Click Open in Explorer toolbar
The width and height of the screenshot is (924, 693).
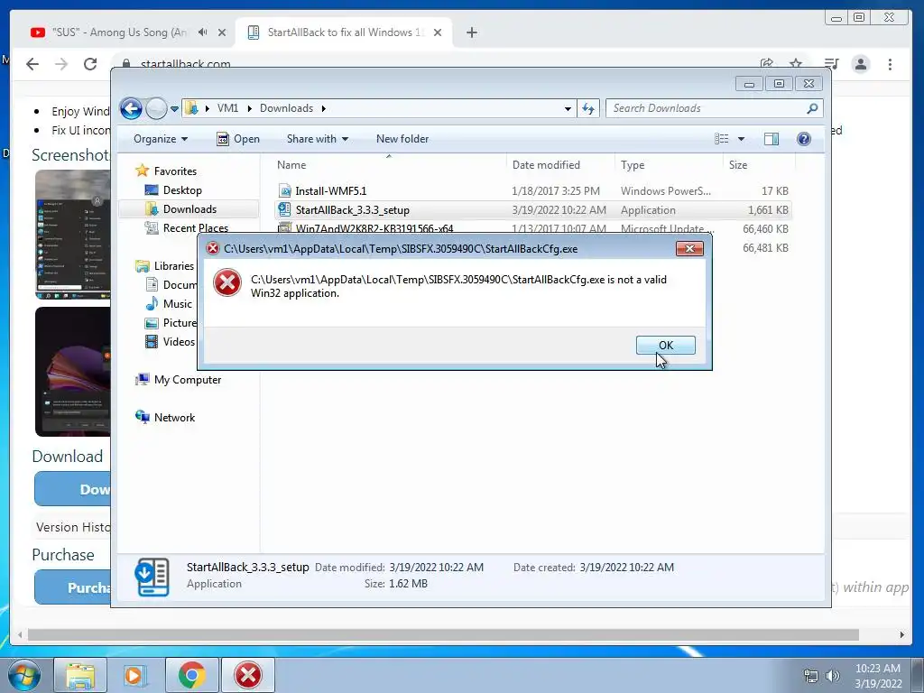click(238, 139)
